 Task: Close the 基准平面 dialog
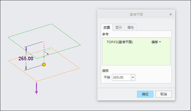click(171, 14)
